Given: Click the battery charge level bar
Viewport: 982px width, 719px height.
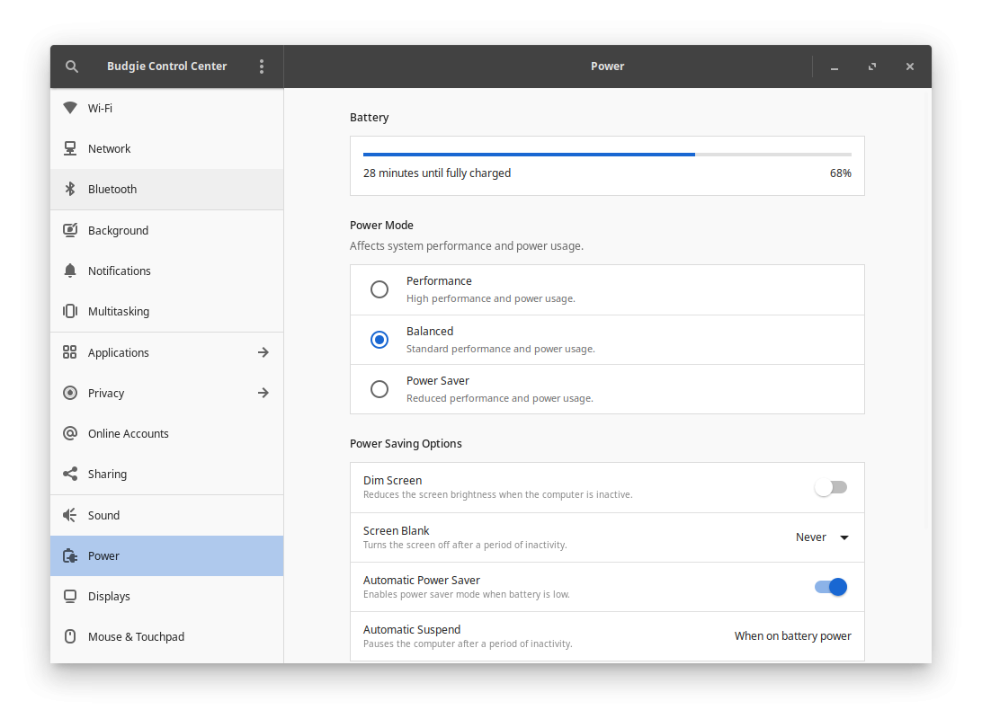Looking at the screenshot, I should (x=606, y=155).
